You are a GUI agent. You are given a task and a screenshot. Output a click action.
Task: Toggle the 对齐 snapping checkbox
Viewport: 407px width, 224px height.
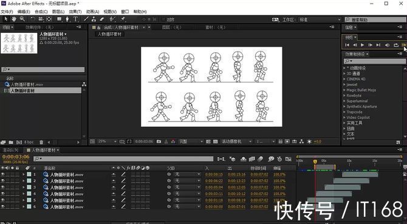pyautogui.click(x=163, y=19)
